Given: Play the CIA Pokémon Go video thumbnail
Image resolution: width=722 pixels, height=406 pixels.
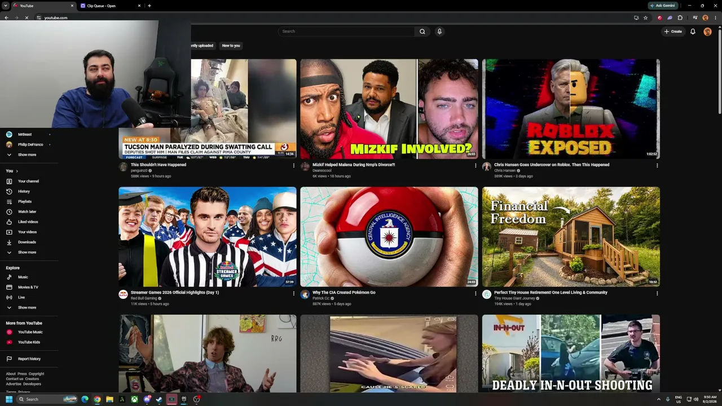Looking at the screenshot, I should pos(389,237).
